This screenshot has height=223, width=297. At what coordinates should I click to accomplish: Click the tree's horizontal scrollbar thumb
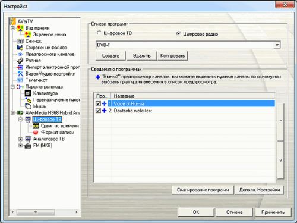36,212
